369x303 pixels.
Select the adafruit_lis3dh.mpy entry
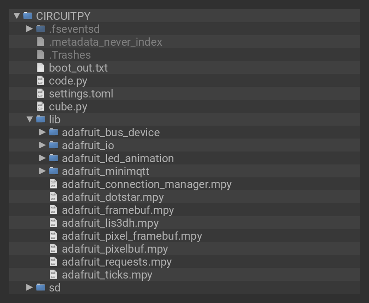click(x=110, y=223)
